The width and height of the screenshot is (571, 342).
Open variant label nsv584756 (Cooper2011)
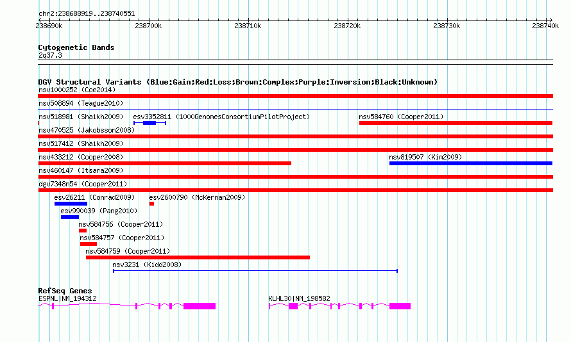pos(121,224)
